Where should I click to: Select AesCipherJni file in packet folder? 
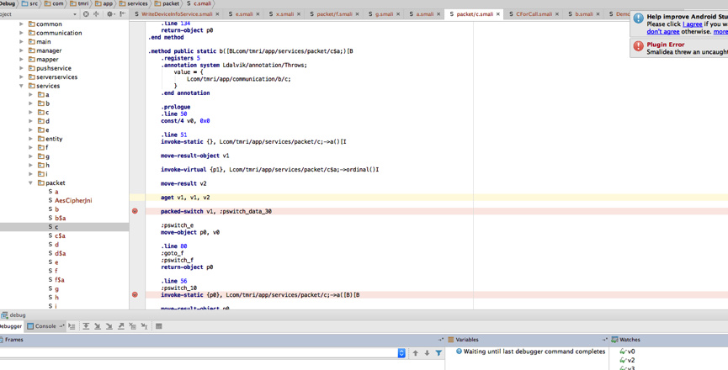(73, 200)
